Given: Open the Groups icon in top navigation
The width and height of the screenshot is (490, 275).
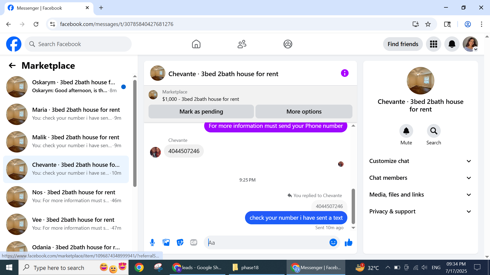Looking at the screenshot, I should (x=288, y=44).
